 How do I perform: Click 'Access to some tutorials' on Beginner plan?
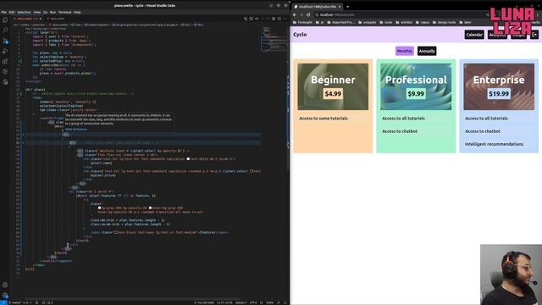click(324, 119)
